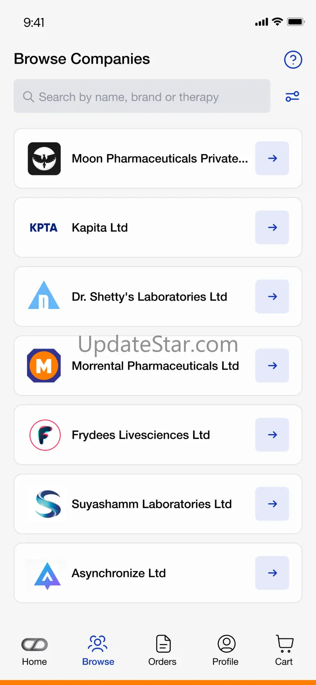Open the Profile tab

[226, 651]
